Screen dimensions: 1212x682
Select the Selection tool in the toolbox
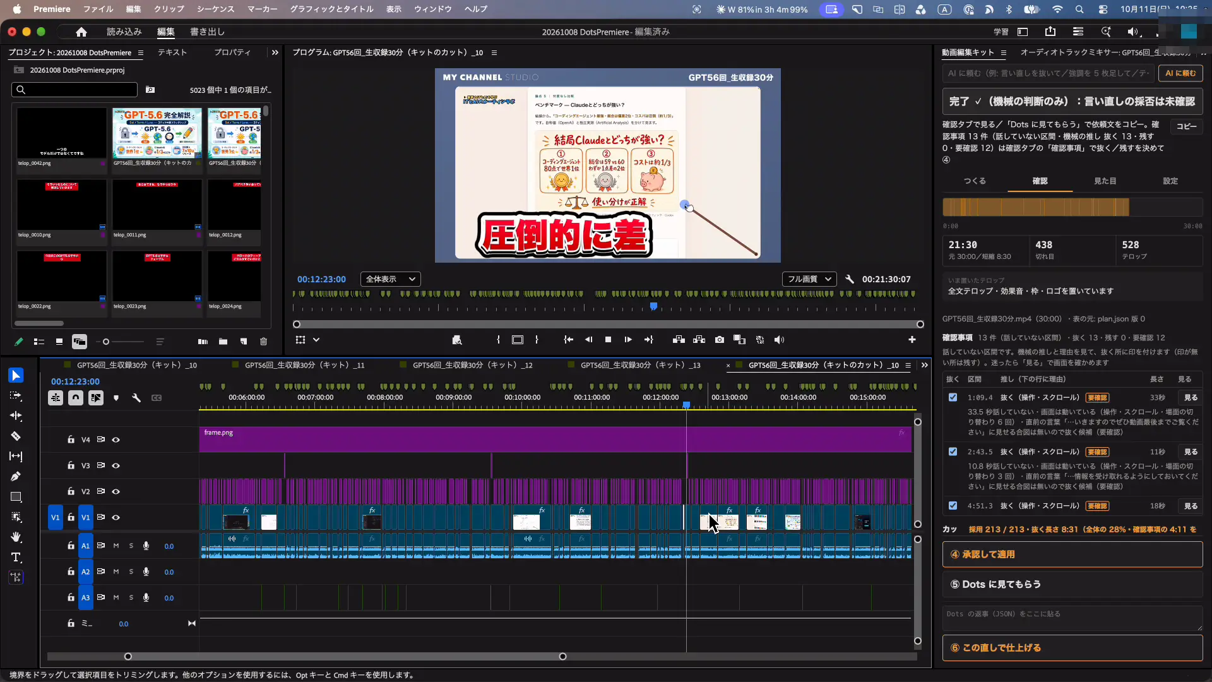tap(16, 376)
